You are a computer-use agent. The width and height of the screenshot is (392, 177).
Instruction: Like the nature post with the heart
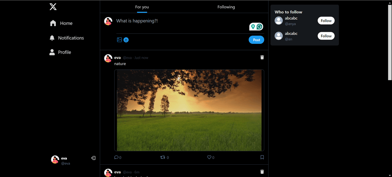click(211, 157)
